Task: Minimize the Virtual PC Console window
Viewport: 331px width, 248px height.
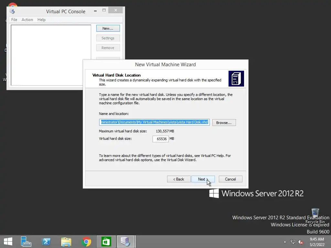Action: click(95, 11)
